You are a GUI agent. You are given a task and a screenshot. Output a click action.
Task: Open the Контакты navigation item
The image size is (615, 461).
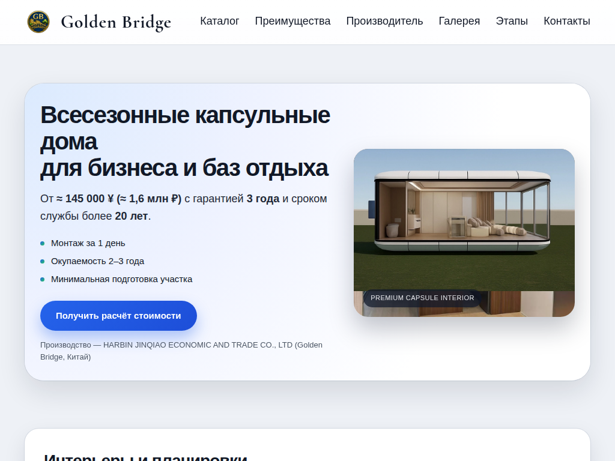tap(566, 21)
